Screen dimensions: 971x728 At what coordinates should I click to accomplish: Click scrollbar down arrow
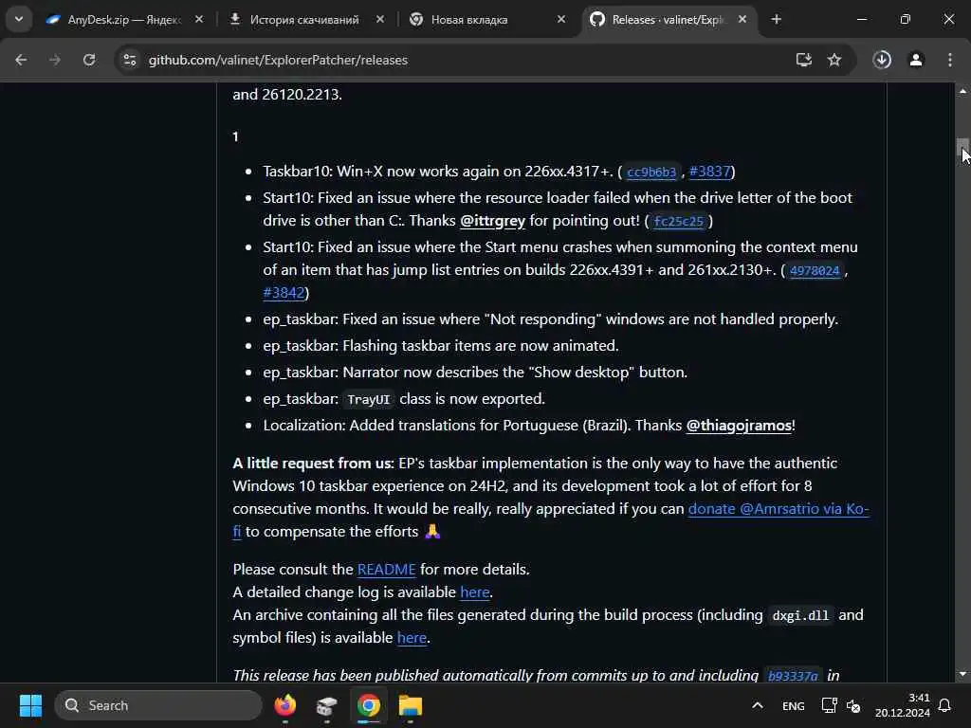962,674
